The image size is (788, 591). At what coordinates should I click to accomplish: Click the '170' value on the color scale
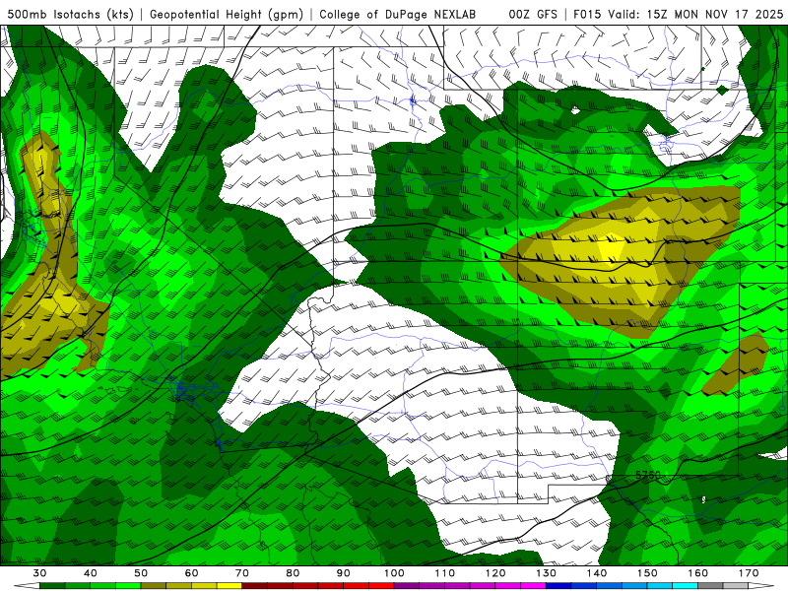coord(749,573)
